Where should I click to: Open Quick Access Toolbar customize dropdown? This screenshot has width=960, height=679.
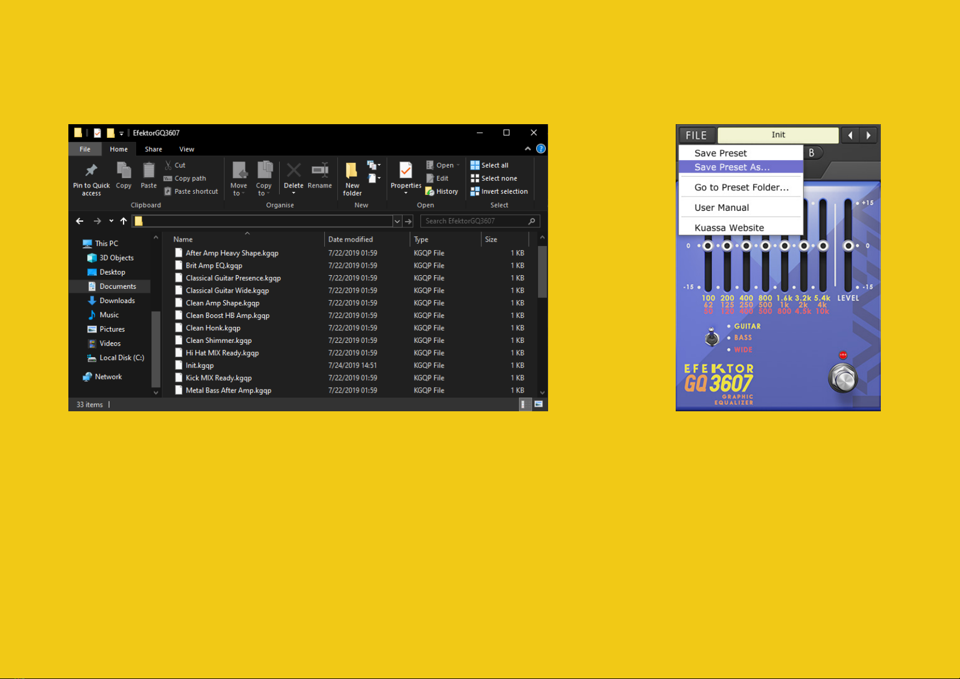[121, 133]
